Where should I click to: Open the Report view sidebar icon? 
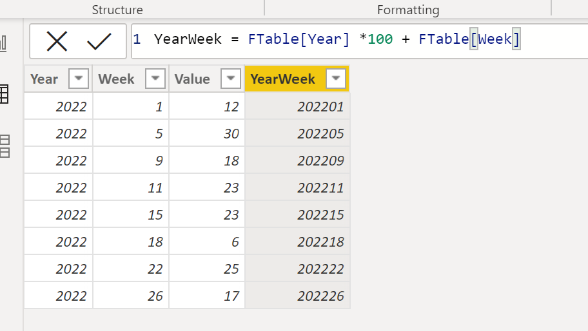coord(3,43)
